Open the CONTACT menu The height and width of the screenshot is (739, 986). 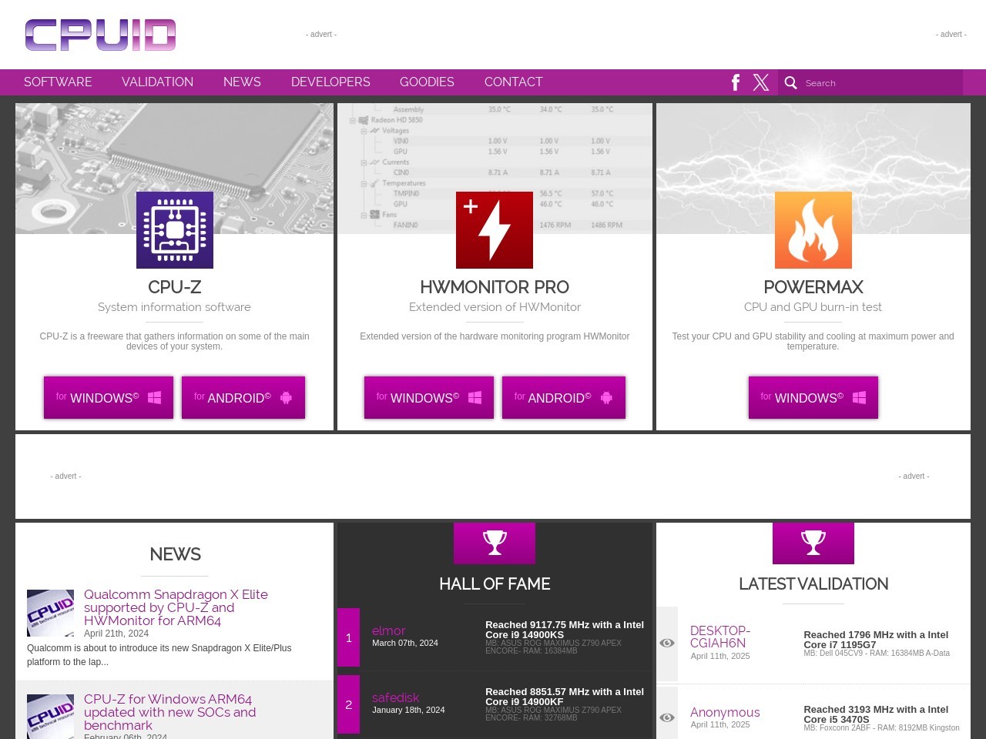tap(513, 82)
